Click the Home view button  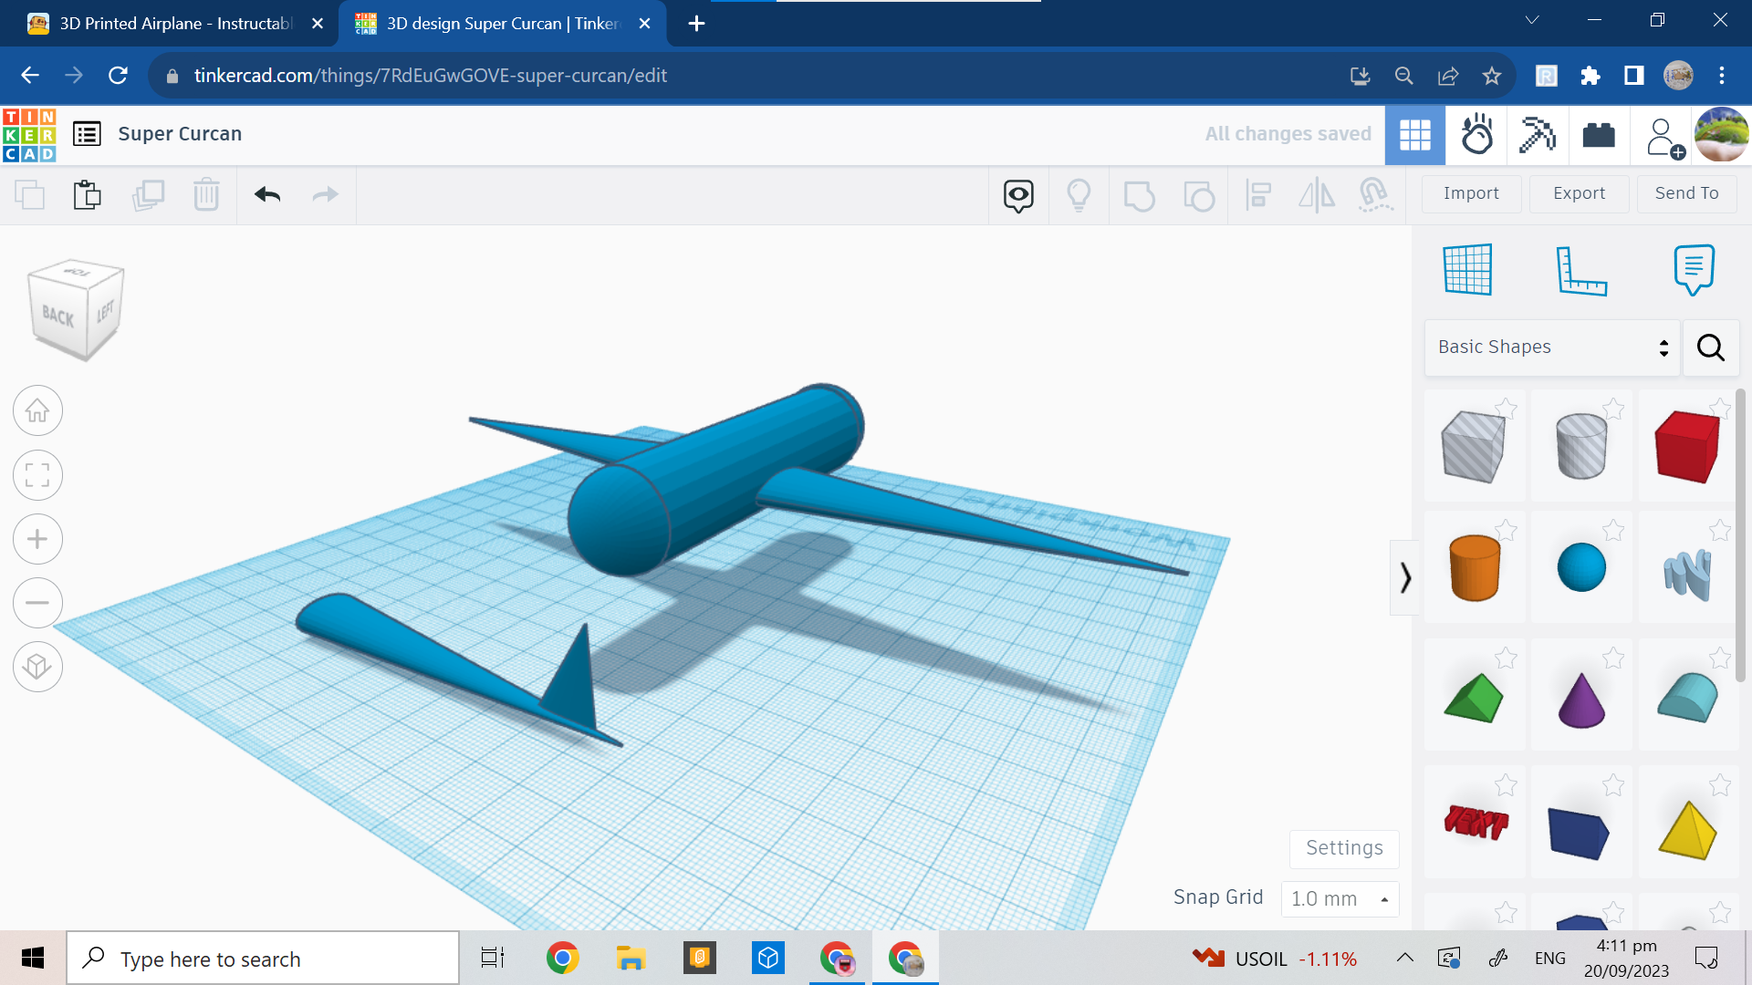37,411
